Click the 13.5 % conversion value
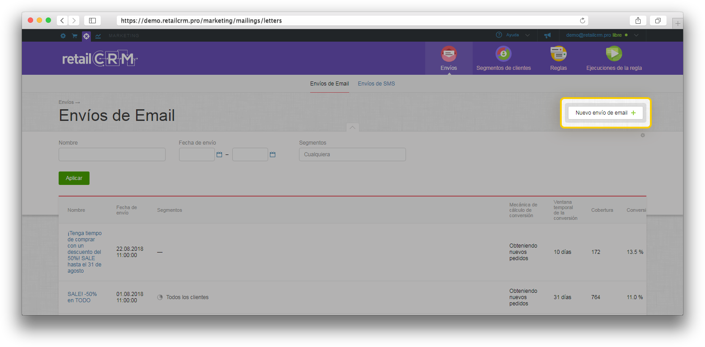705x347 pixels. pyautogui.click(x=635, y=252)
